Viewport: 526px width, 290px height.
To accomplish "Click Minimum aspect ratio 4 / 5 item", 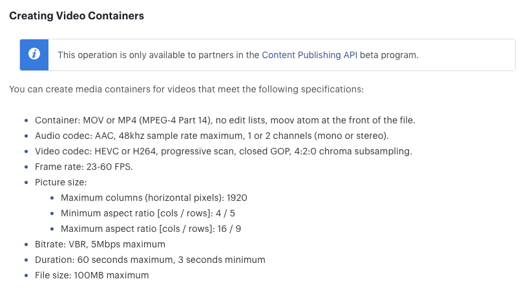I will pos(148,213).
